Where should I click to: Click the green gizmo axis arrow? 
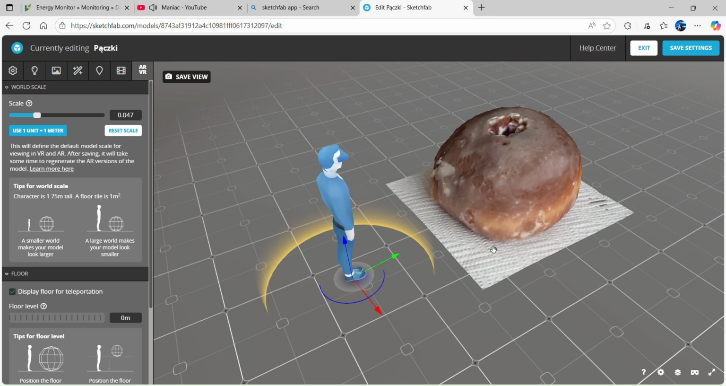click(395, 256)
